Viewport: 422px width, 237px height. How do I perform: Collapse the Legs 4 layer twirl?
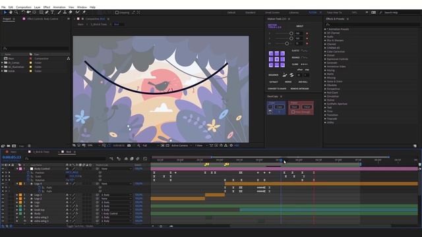(17, 184)
